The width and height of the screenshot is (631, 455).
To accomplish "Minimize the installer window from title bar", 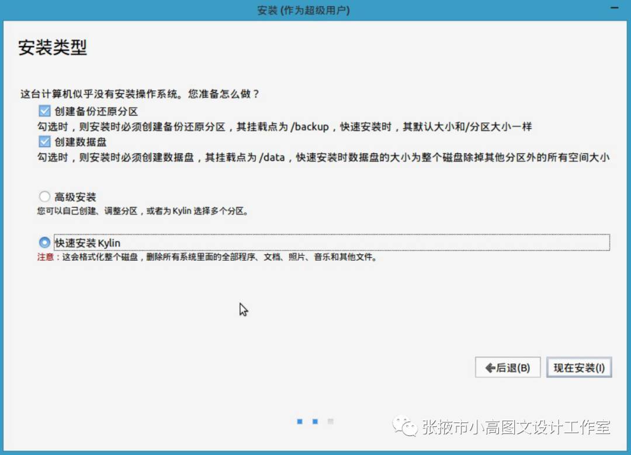I will [x=614, y=8].
